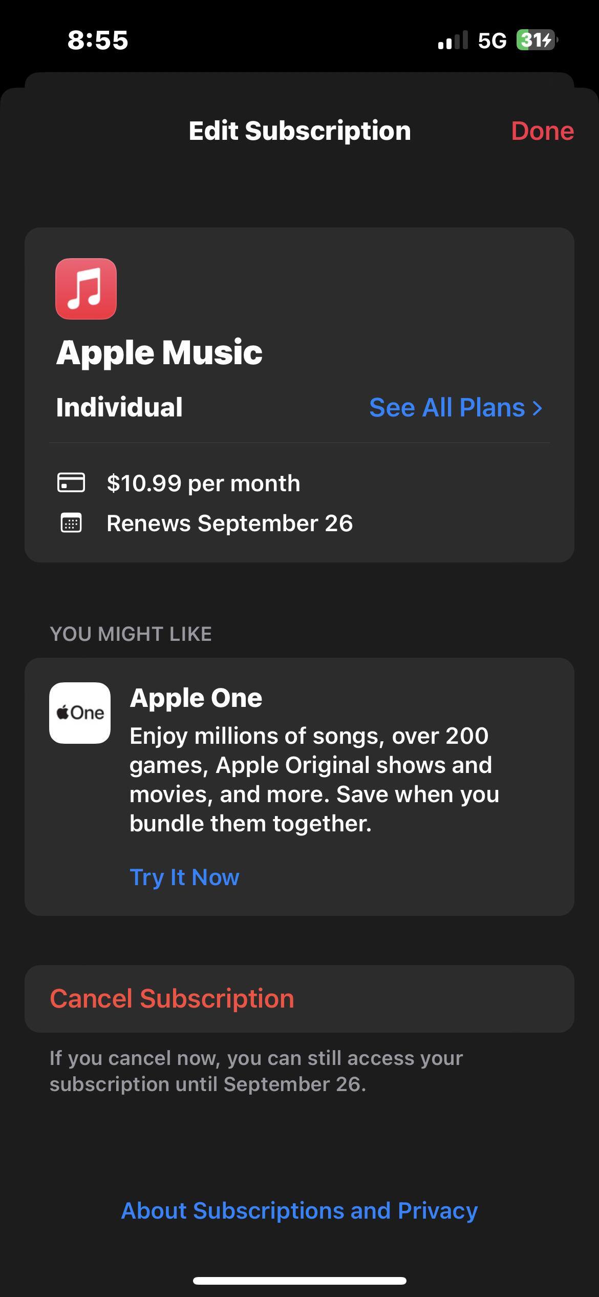Tap Cancel Subscription
The width and height of the screenshot is (599, 1297).
pyautogui.click(x=172, y=998)
